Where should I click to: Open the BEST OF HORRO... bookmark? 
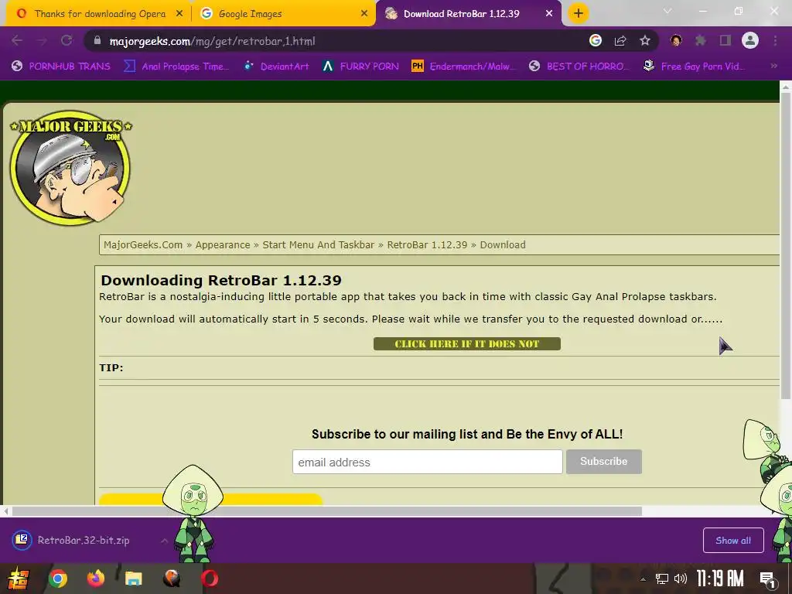coord(580,67)
